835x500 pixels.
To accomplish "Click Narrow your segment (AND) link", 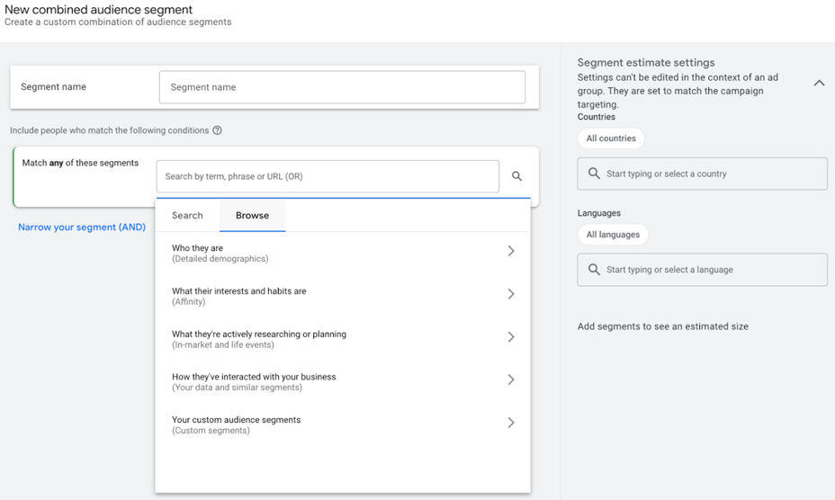I will pyautogui.click(x=82, y=227).
